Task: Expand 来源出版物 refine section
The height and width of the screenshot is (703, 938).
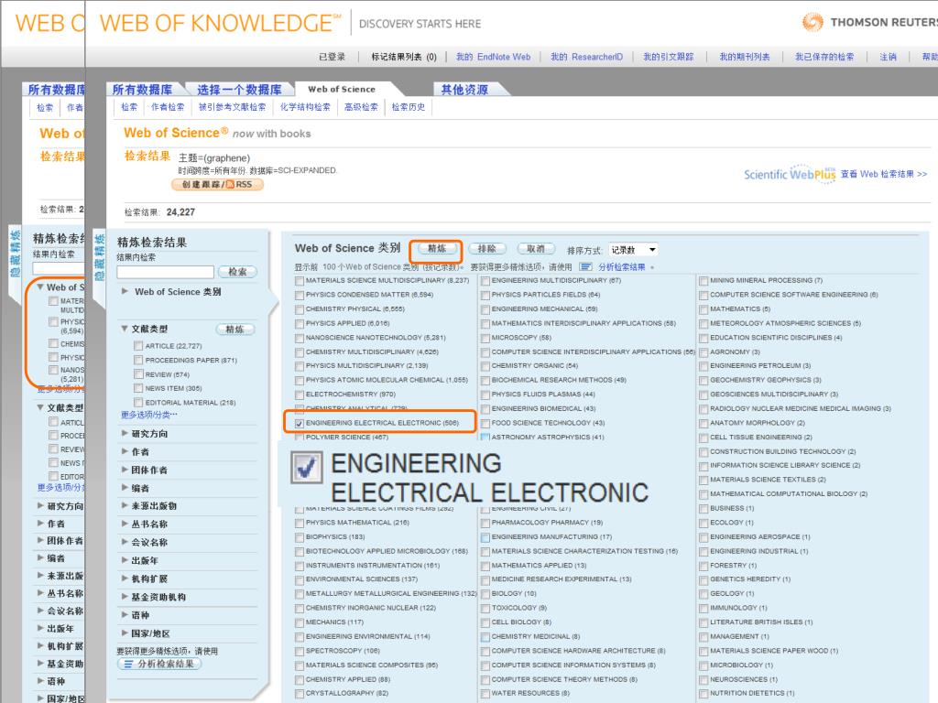Action: (x=125, y=505)
